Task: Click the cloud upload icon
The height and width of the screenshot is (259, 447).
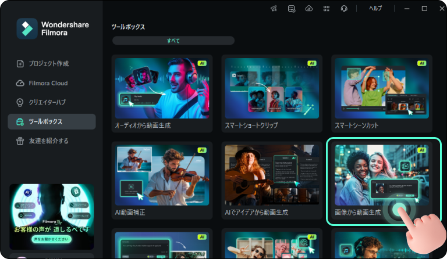Action: pos(309,9)
